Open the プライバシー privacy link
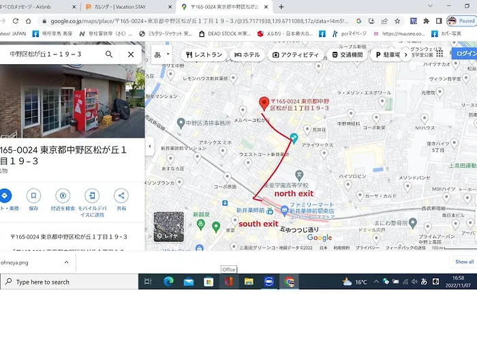 (x=367, y=248)
